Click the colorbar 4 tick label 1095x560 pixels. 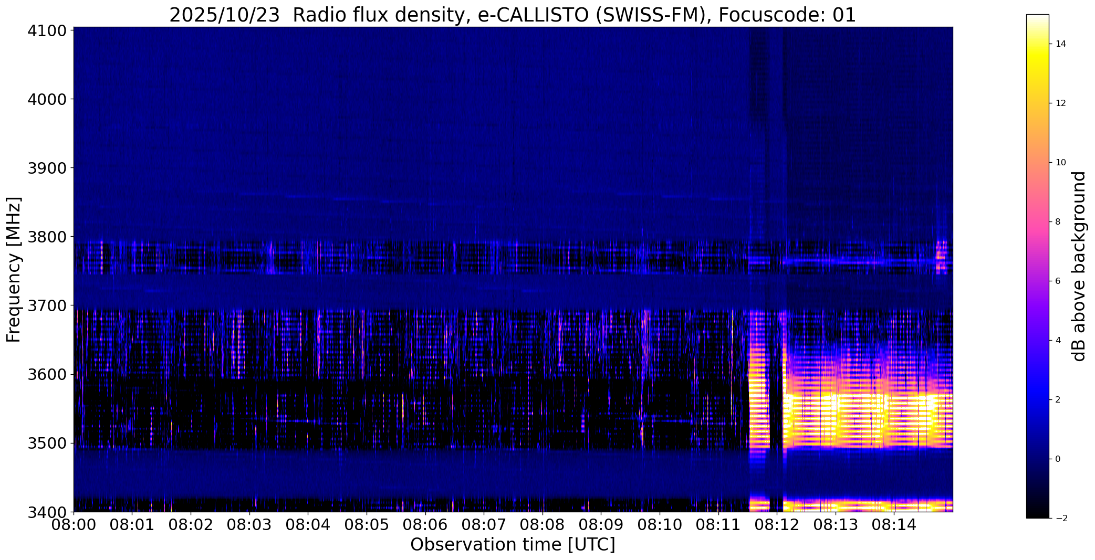click(1058, 341)
